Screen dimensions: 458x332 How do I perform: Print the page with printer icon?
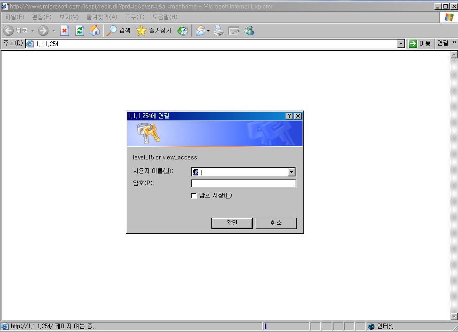point(219,31)
